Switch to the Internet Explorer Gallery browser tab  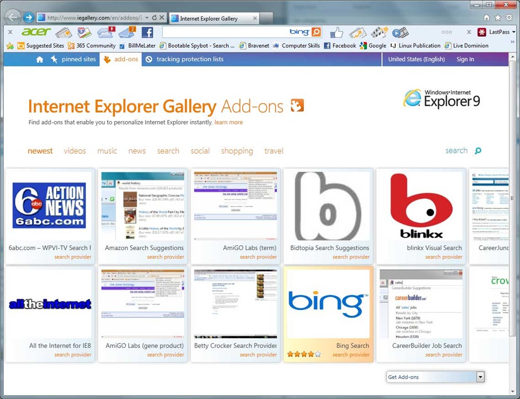click(214, 19)
